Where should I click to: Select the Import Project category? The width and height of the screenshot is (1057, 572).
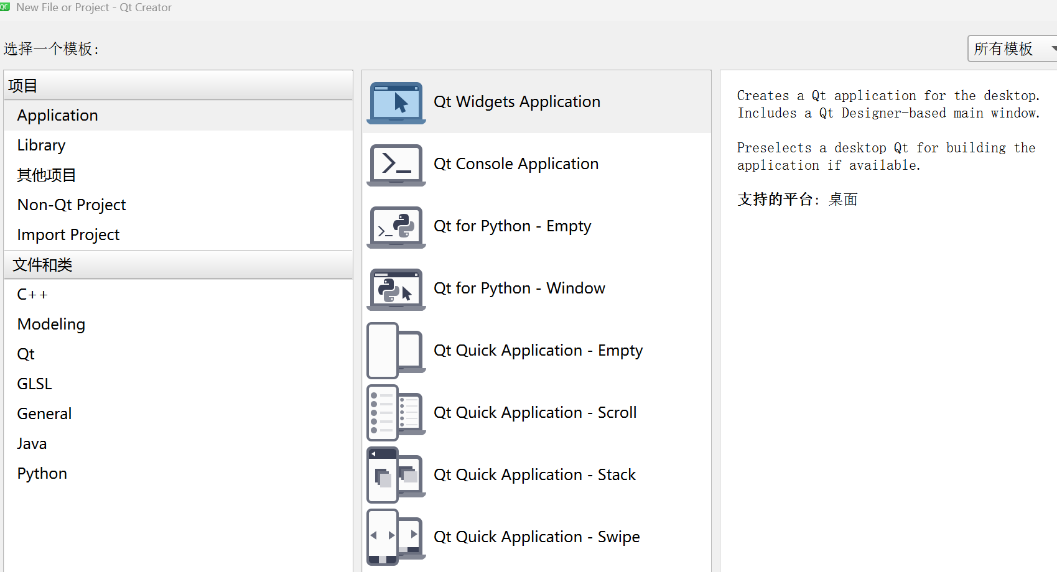tap(178, 235)
